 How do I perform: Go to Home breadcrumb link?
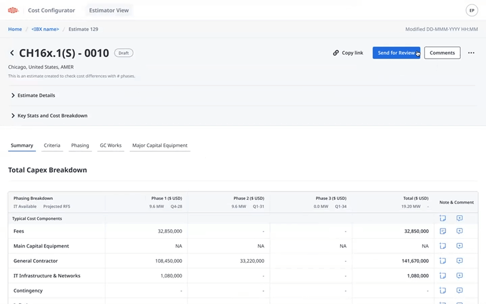pos(15,29)
